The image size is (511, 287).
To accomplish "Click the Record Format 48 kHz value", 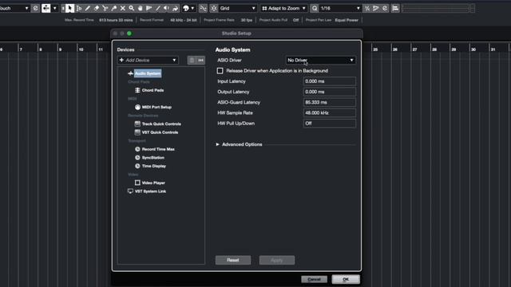I will (184, 20).
